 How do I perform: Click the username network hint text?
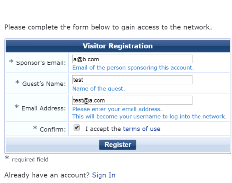[149, 117]
